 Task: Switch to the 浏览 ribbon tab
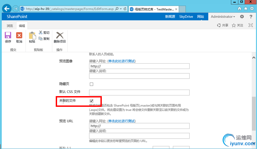pos(10,26)
